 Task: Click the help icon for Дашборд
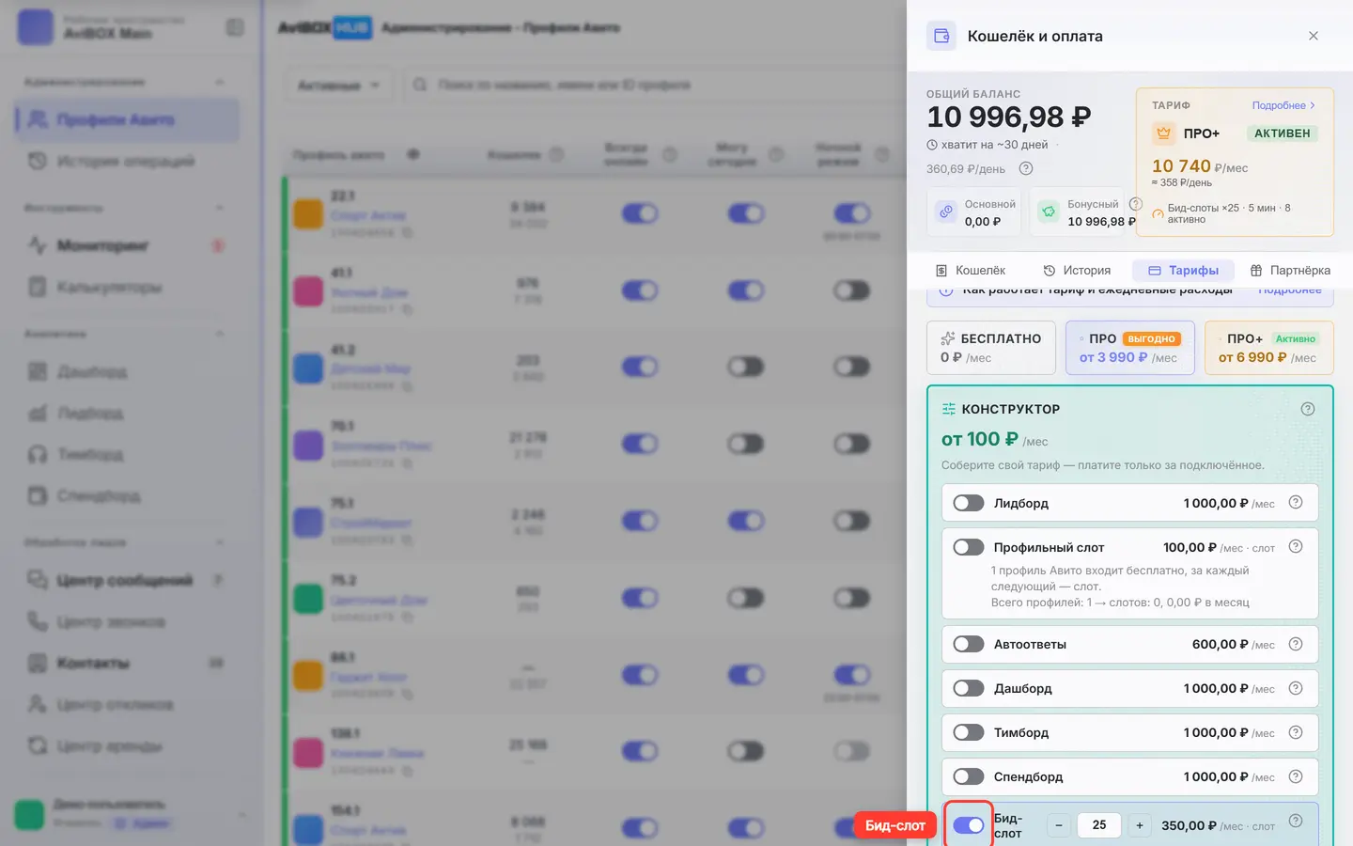[1296, 688]
